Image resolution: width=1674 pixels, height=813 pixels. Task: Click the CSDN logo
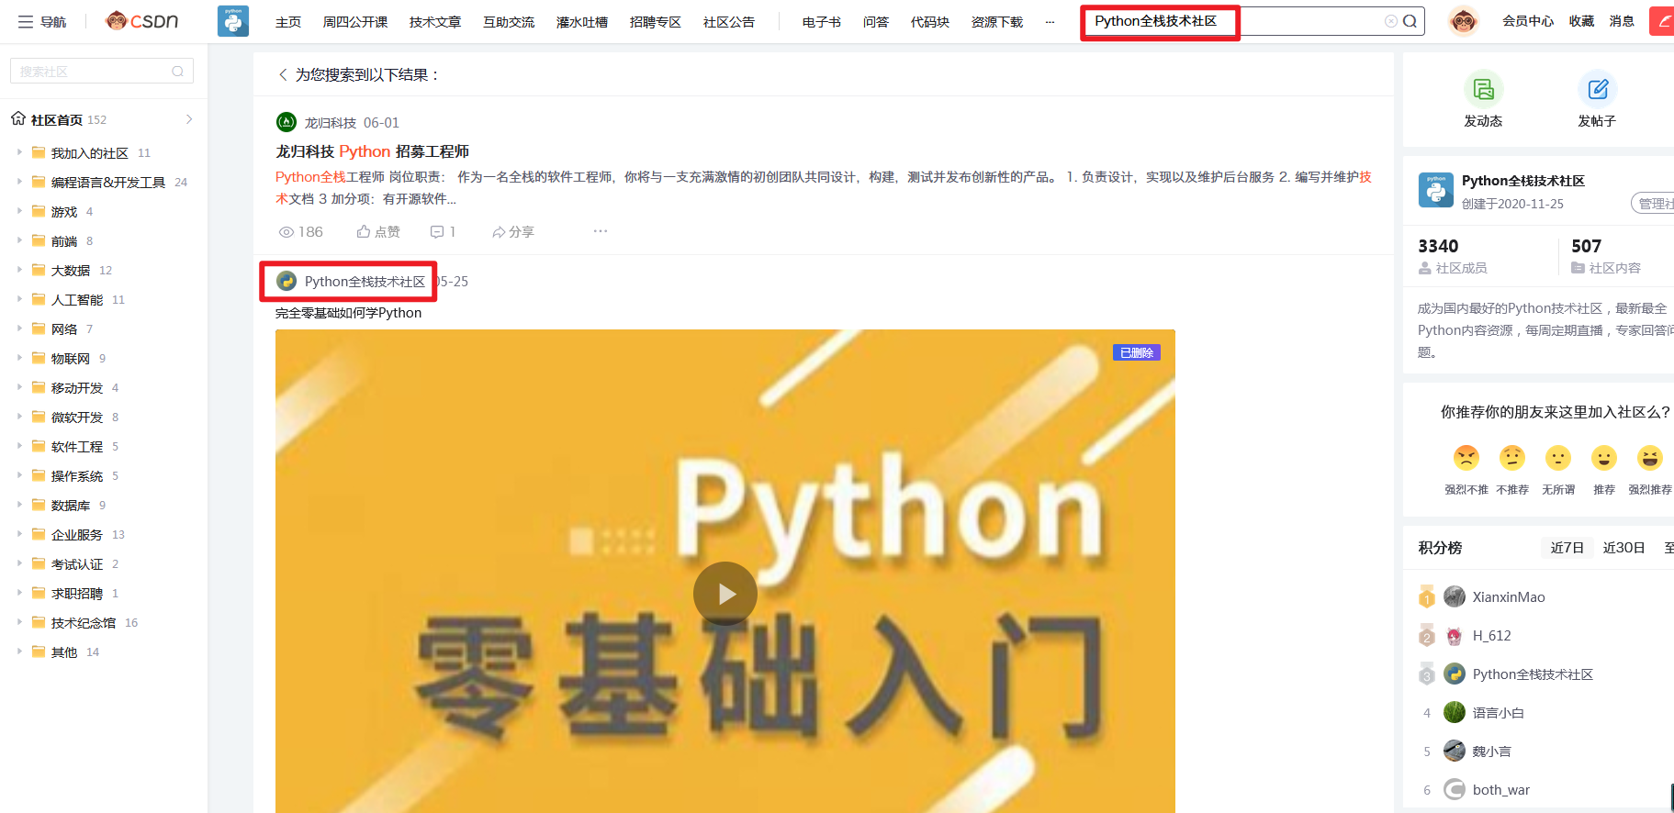click(x=142, y=21)
